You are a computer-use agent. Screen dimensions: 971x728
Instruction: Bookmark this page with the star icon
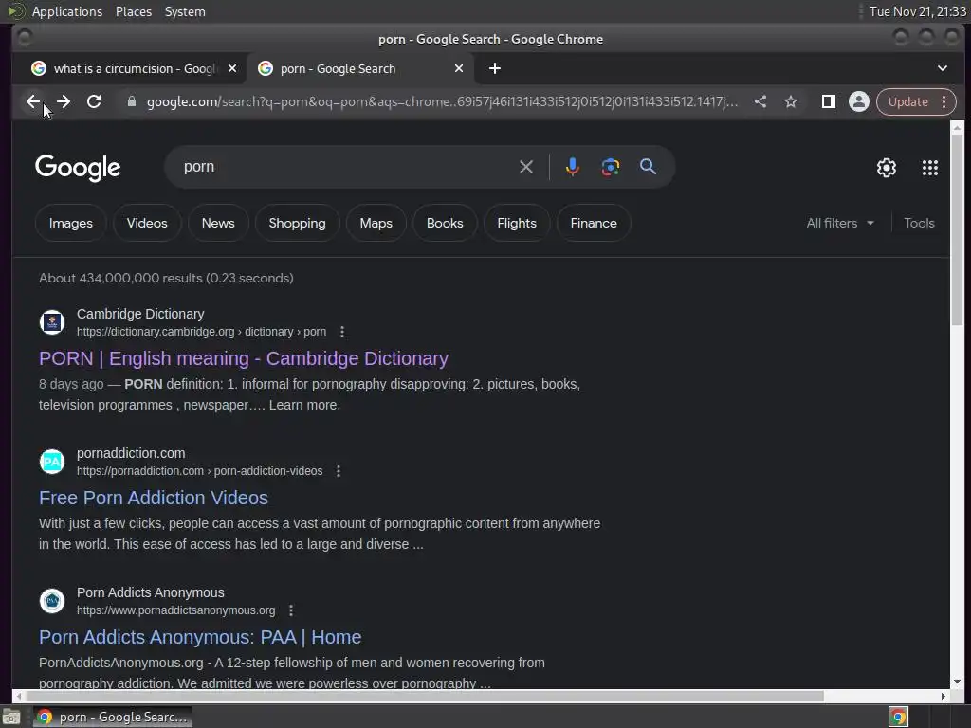791,101
